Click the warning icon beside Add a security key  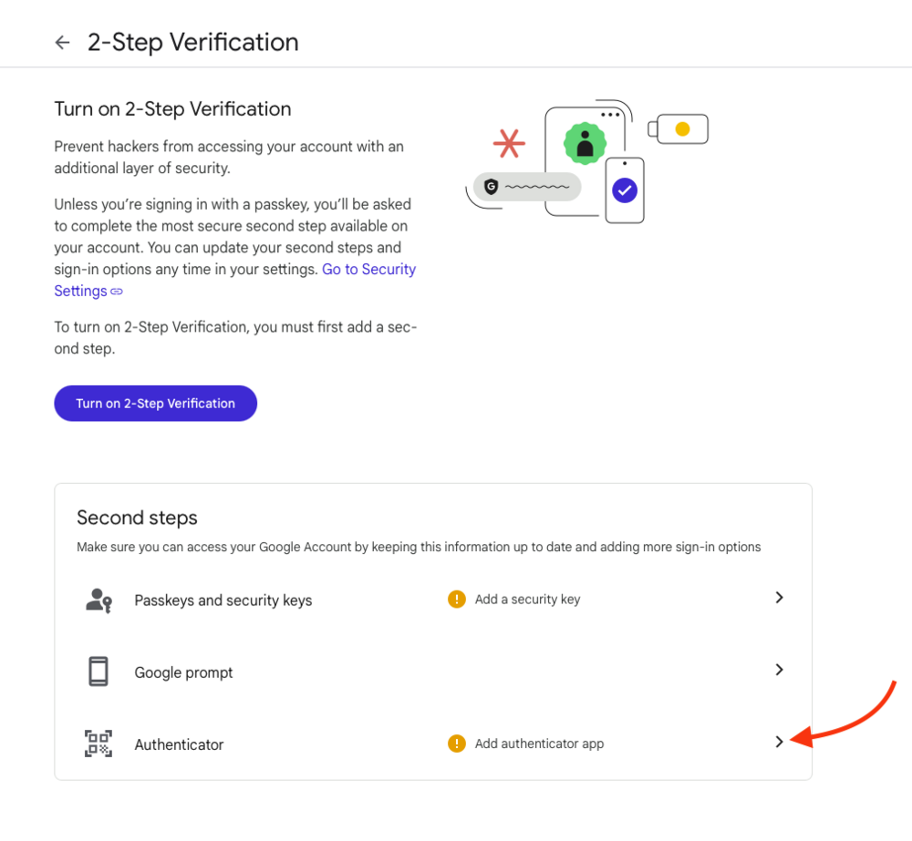pyautogui.click(x=457, y=599)
